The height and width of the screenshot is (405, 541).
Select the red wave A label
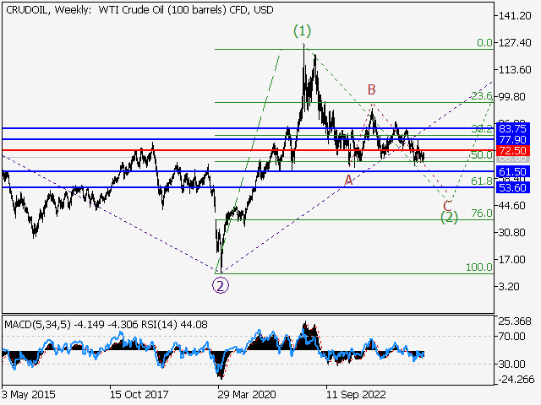click(x=347, y=180)
